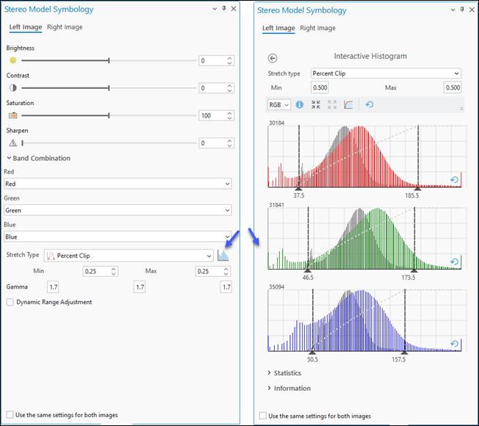This screenshot has height=426, width=479.
Task: Click the back arrow in Interactive Histogram
Action: [x=273, y=58]
